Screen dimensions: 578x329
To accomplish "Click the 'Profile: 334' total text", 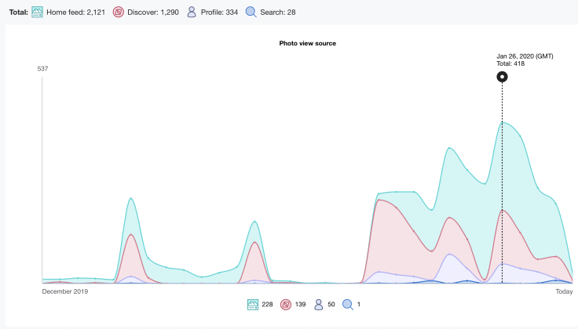I will coord(219,13).
